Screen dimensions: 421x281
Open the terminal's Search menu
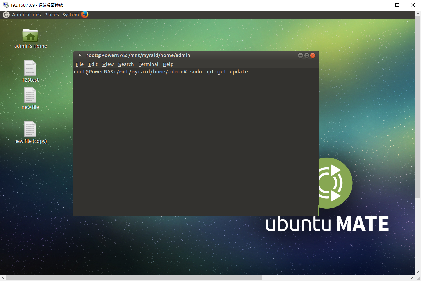126,64
